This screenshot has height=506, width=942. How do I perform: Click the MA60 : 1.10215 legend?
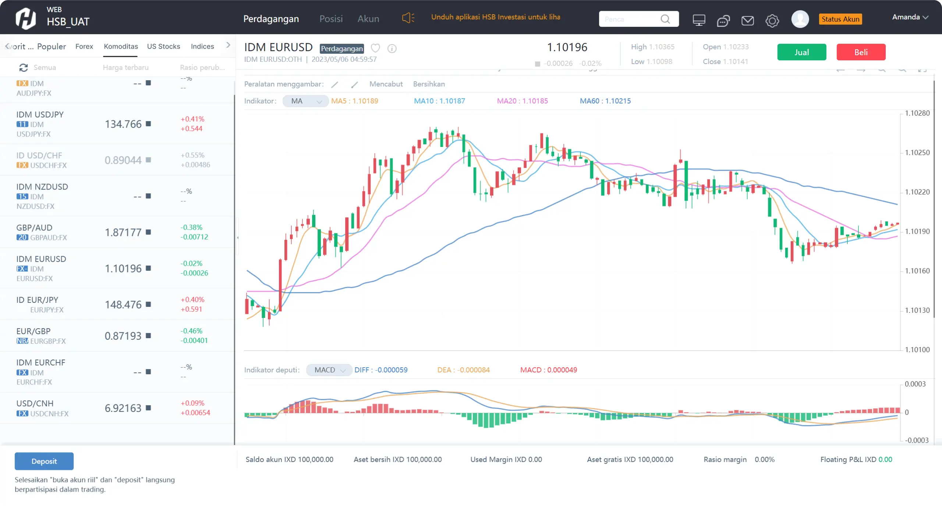(x=605, y=101)
